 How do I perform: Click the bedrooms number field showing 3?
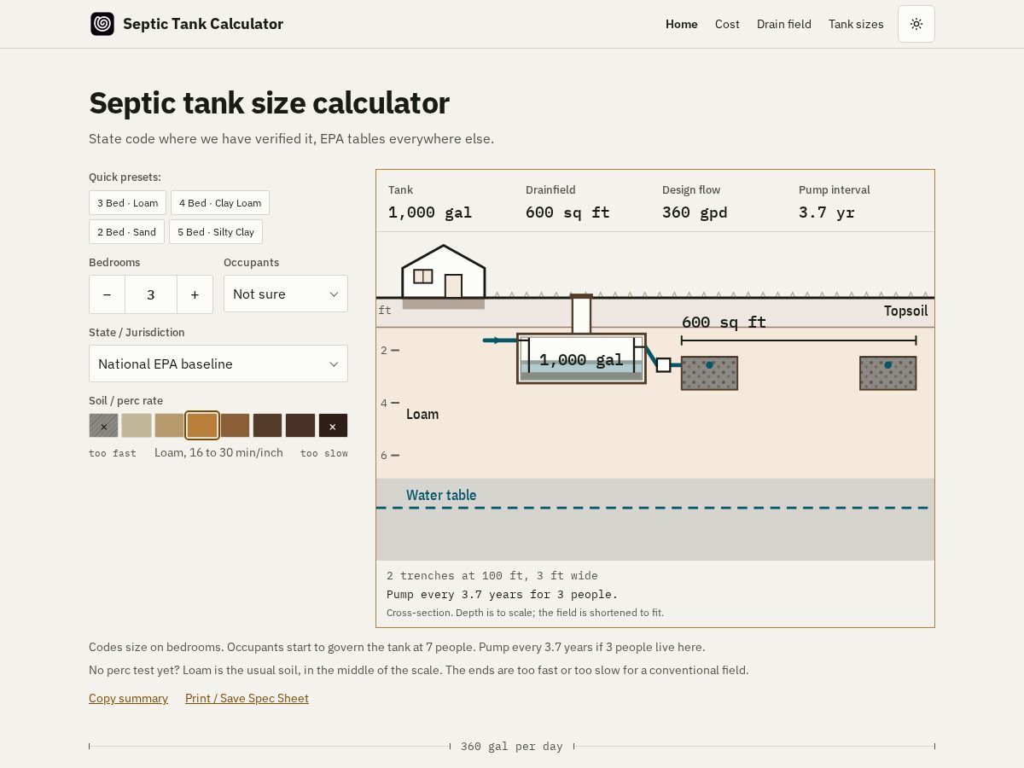pyautogui.click(x=151, y=294)
